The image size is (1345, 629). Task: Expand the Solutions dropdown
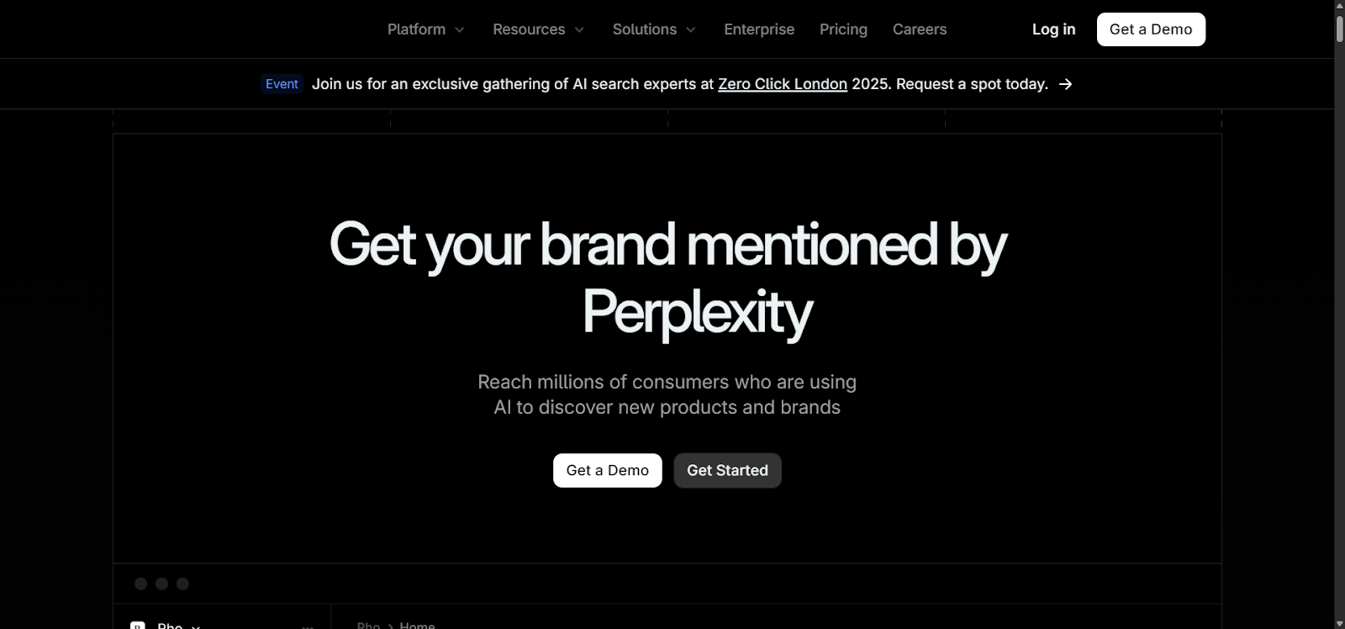coord(654,29)
